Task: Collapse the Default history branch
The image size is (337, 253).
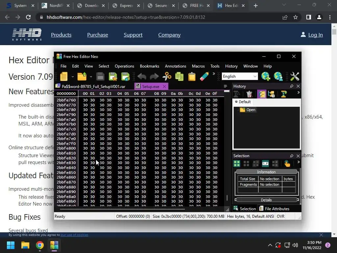Action: tap(236, 102)
